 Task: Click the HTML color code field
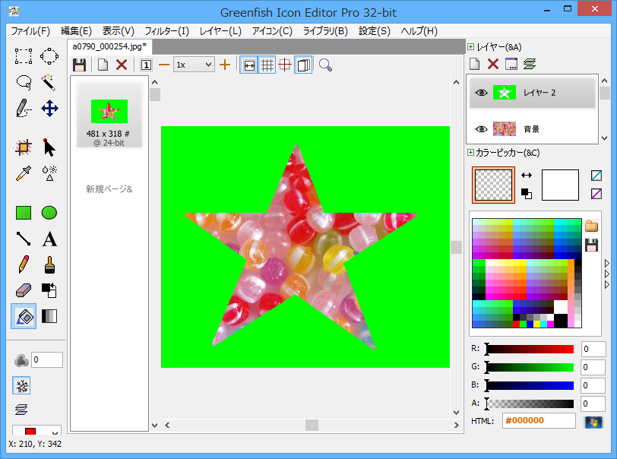[x=539, y=421]
